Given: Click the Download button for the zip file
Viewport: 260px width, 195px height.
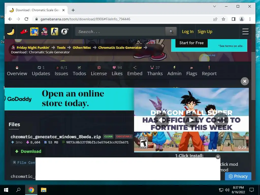Looking at the screenshot, I should [x=28, y=151].
